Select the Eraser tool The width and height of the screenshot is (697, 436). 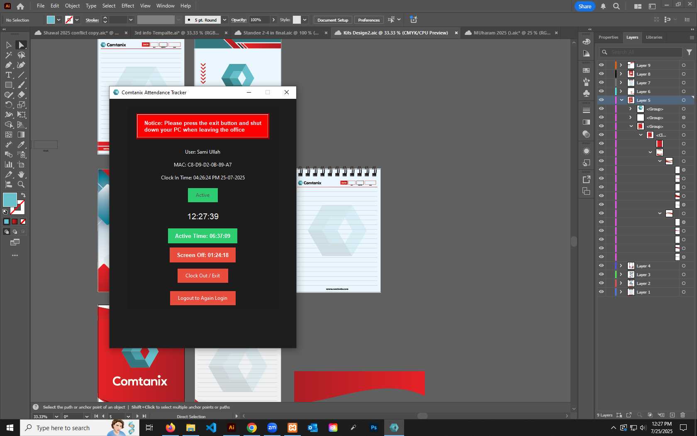tap(21, 95)
